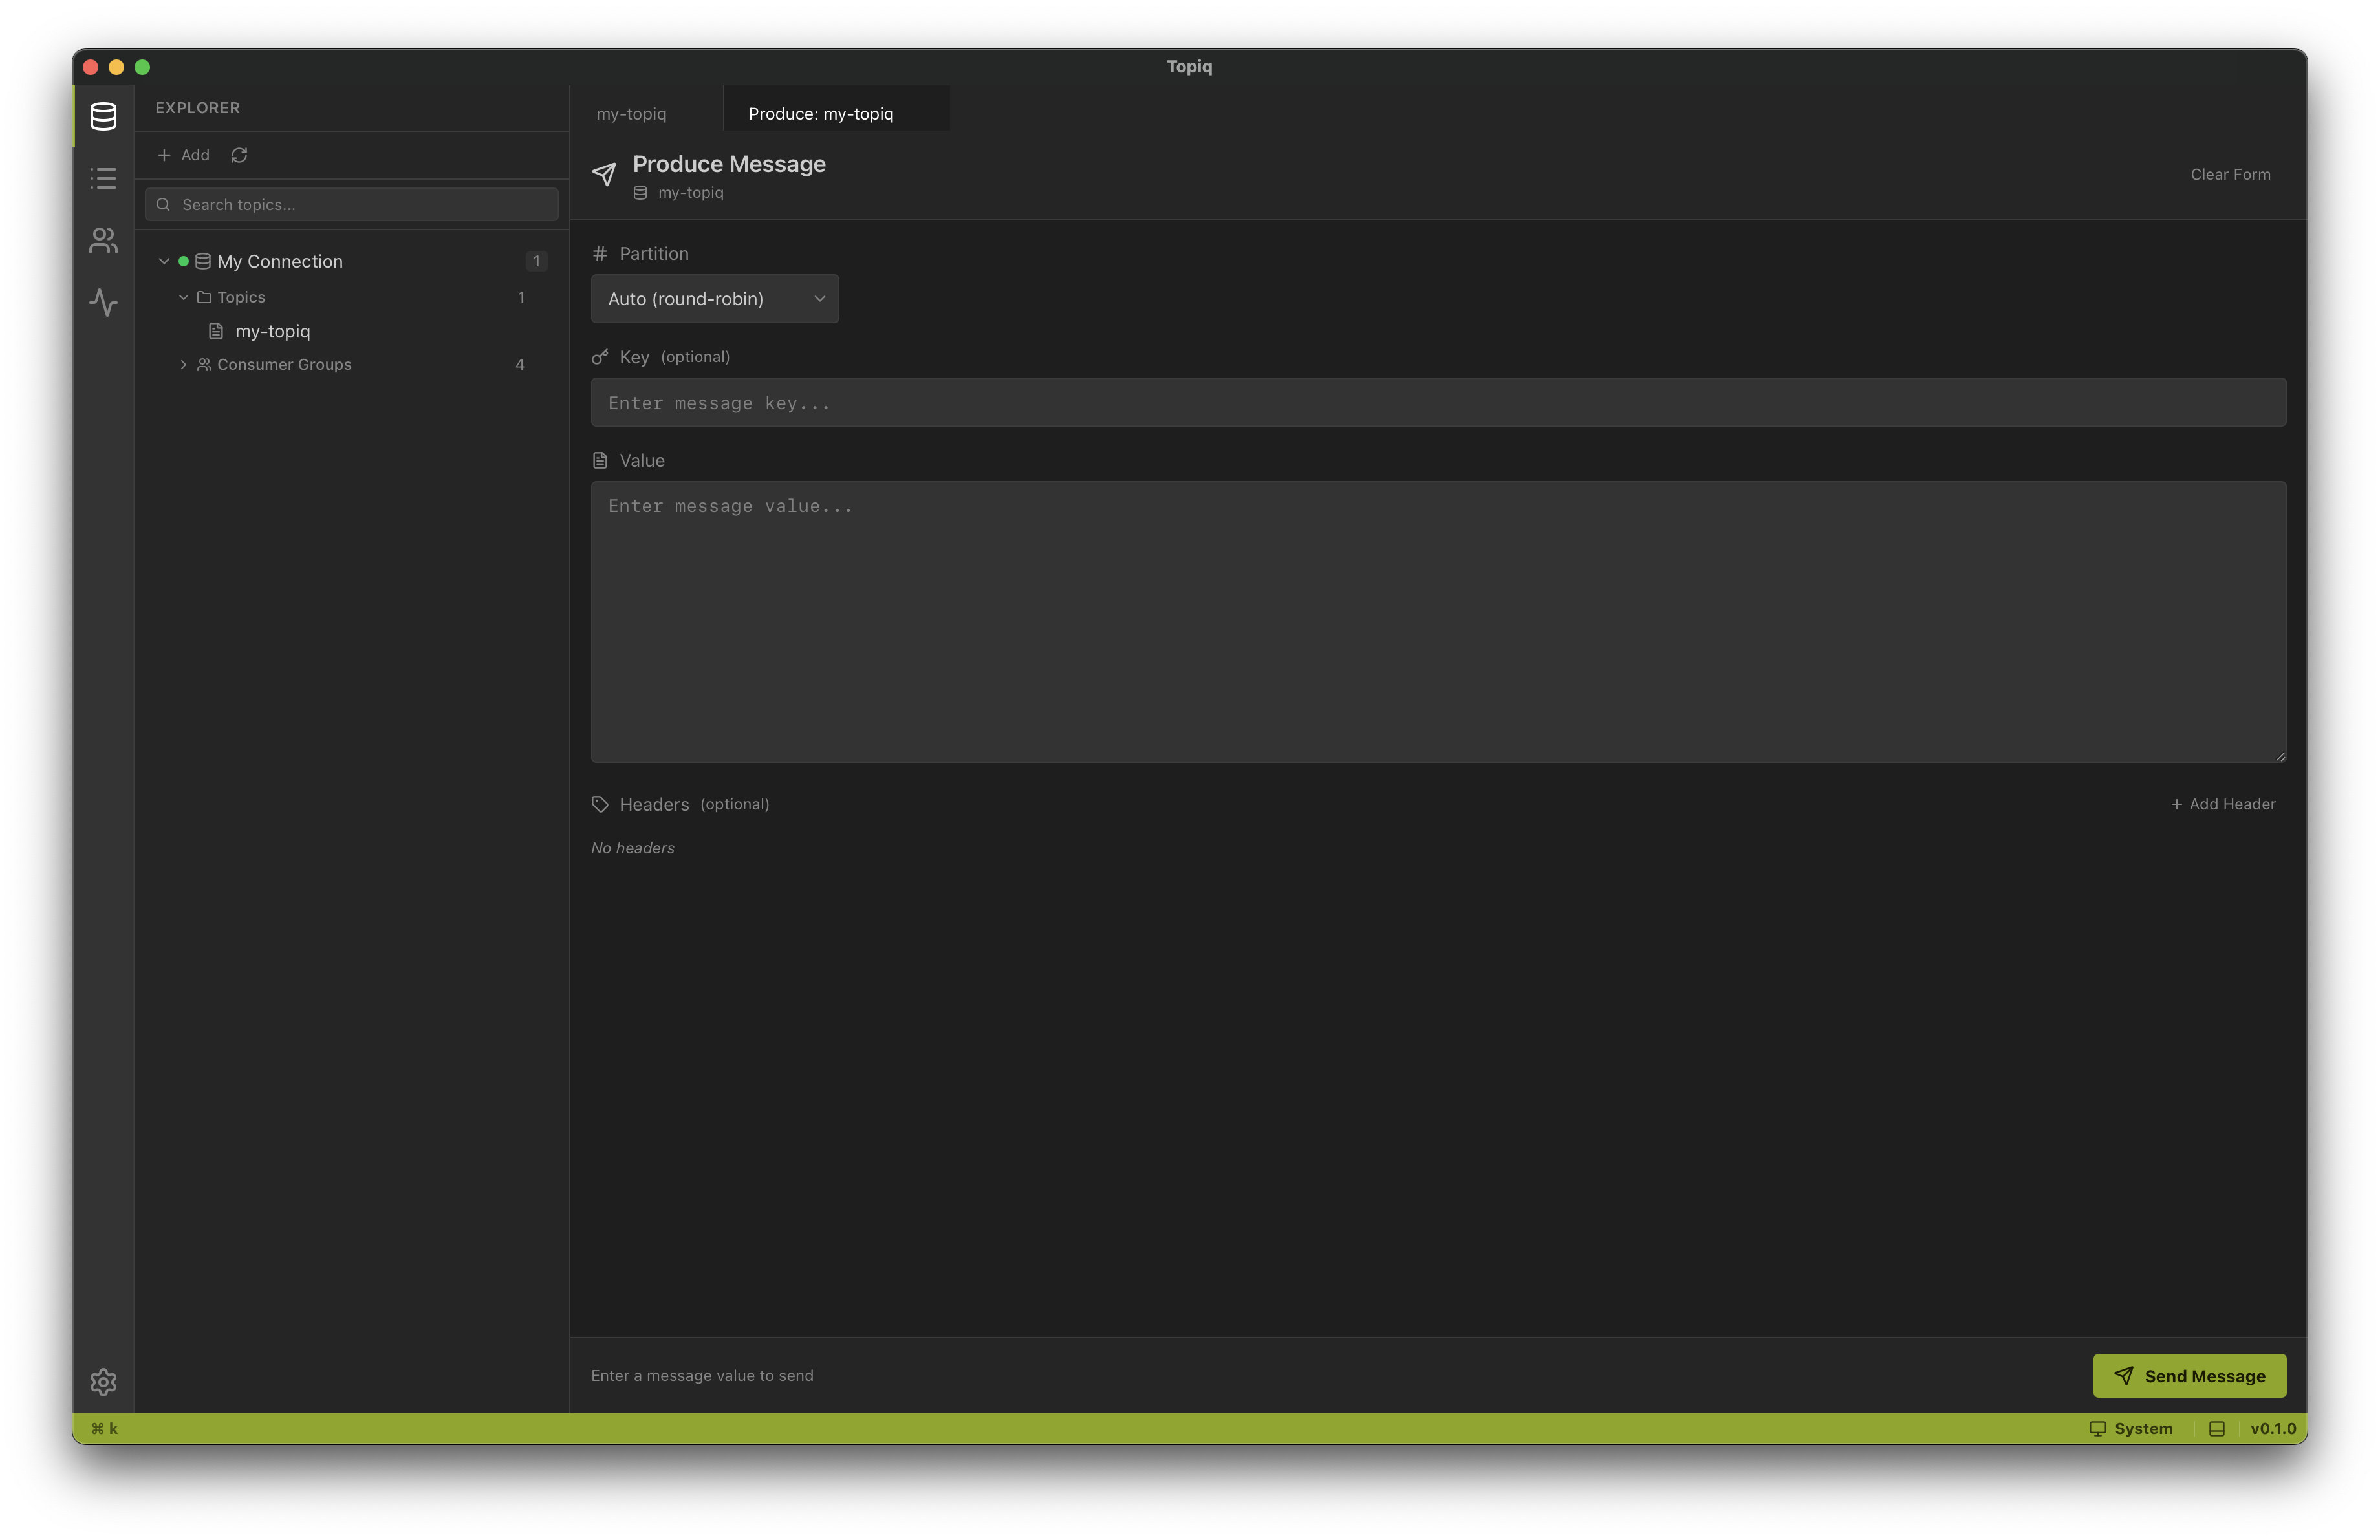This screenshot has width=2380, height=1540.
Task: Select the Produce: my-topiq tab
Action: [820, 114]
